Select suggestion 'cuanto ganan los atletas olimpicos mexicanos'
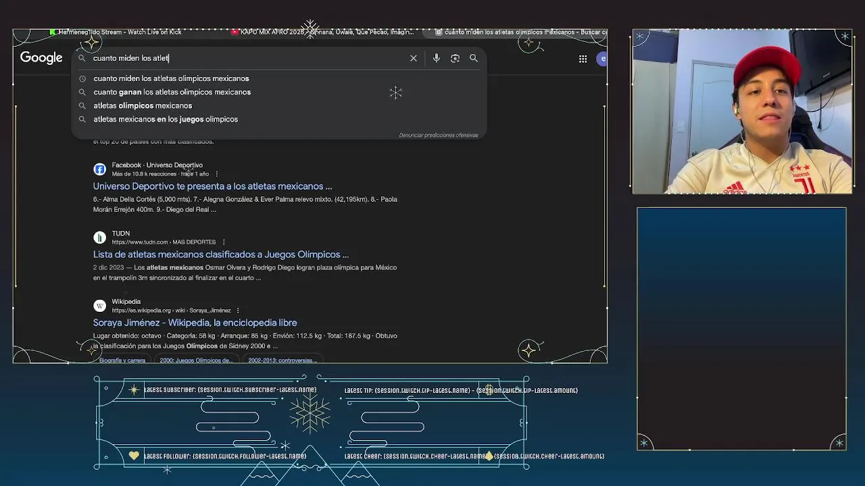 click(x=172, y=92)
